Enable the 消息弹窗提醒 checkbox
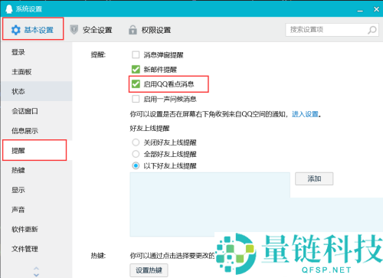The width and height of the screenshot is (383, 278). click(x=136, y=54)
